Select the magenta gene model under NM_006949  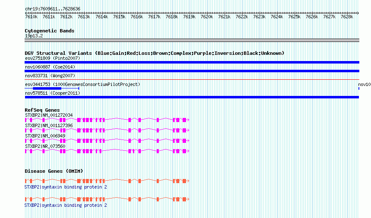107,141
